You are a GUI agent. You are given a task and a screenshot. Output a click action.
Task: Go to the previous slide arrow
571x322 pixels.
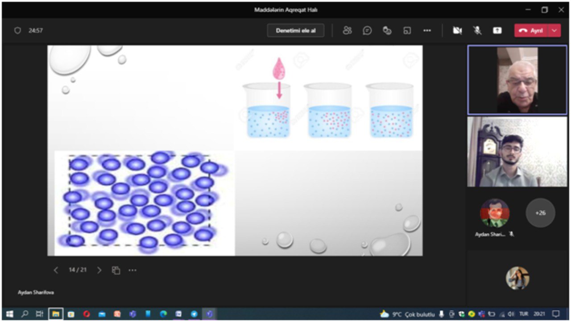tap(56, 270)
